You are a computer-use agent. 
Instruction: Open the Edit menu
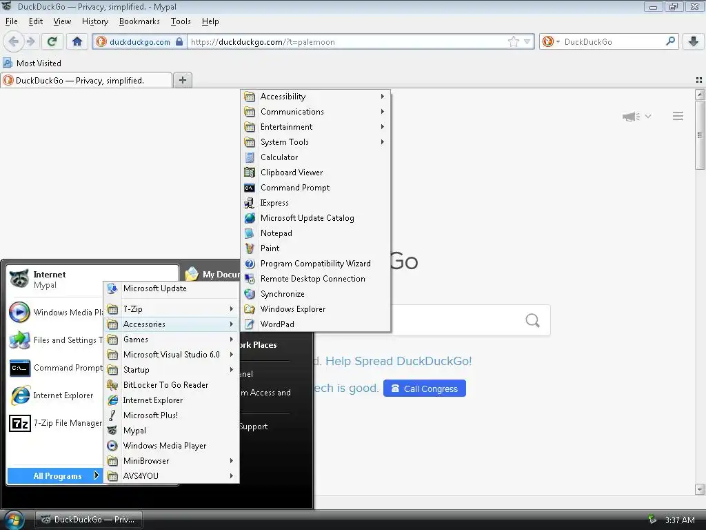(x=36, y=21)
